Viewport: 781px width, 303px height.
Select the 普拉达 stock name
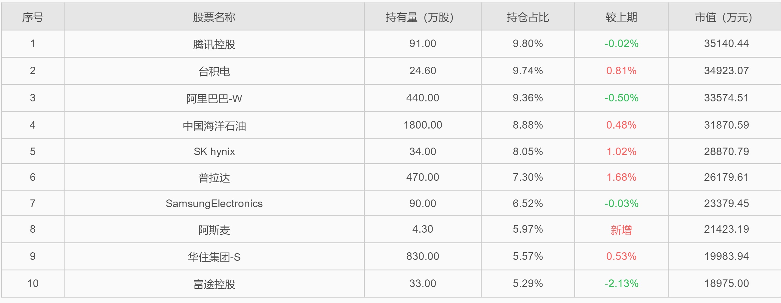214,177
